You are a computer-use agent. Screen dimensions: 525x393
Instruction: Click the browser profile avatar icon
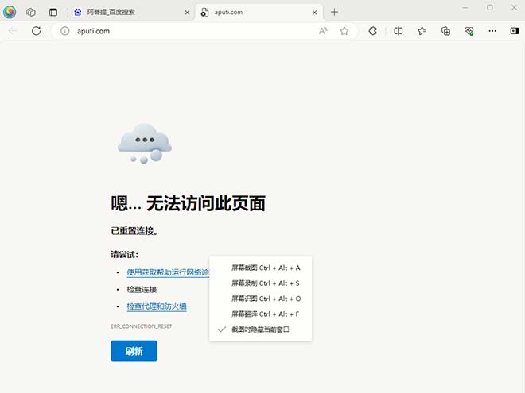point(10,12)
